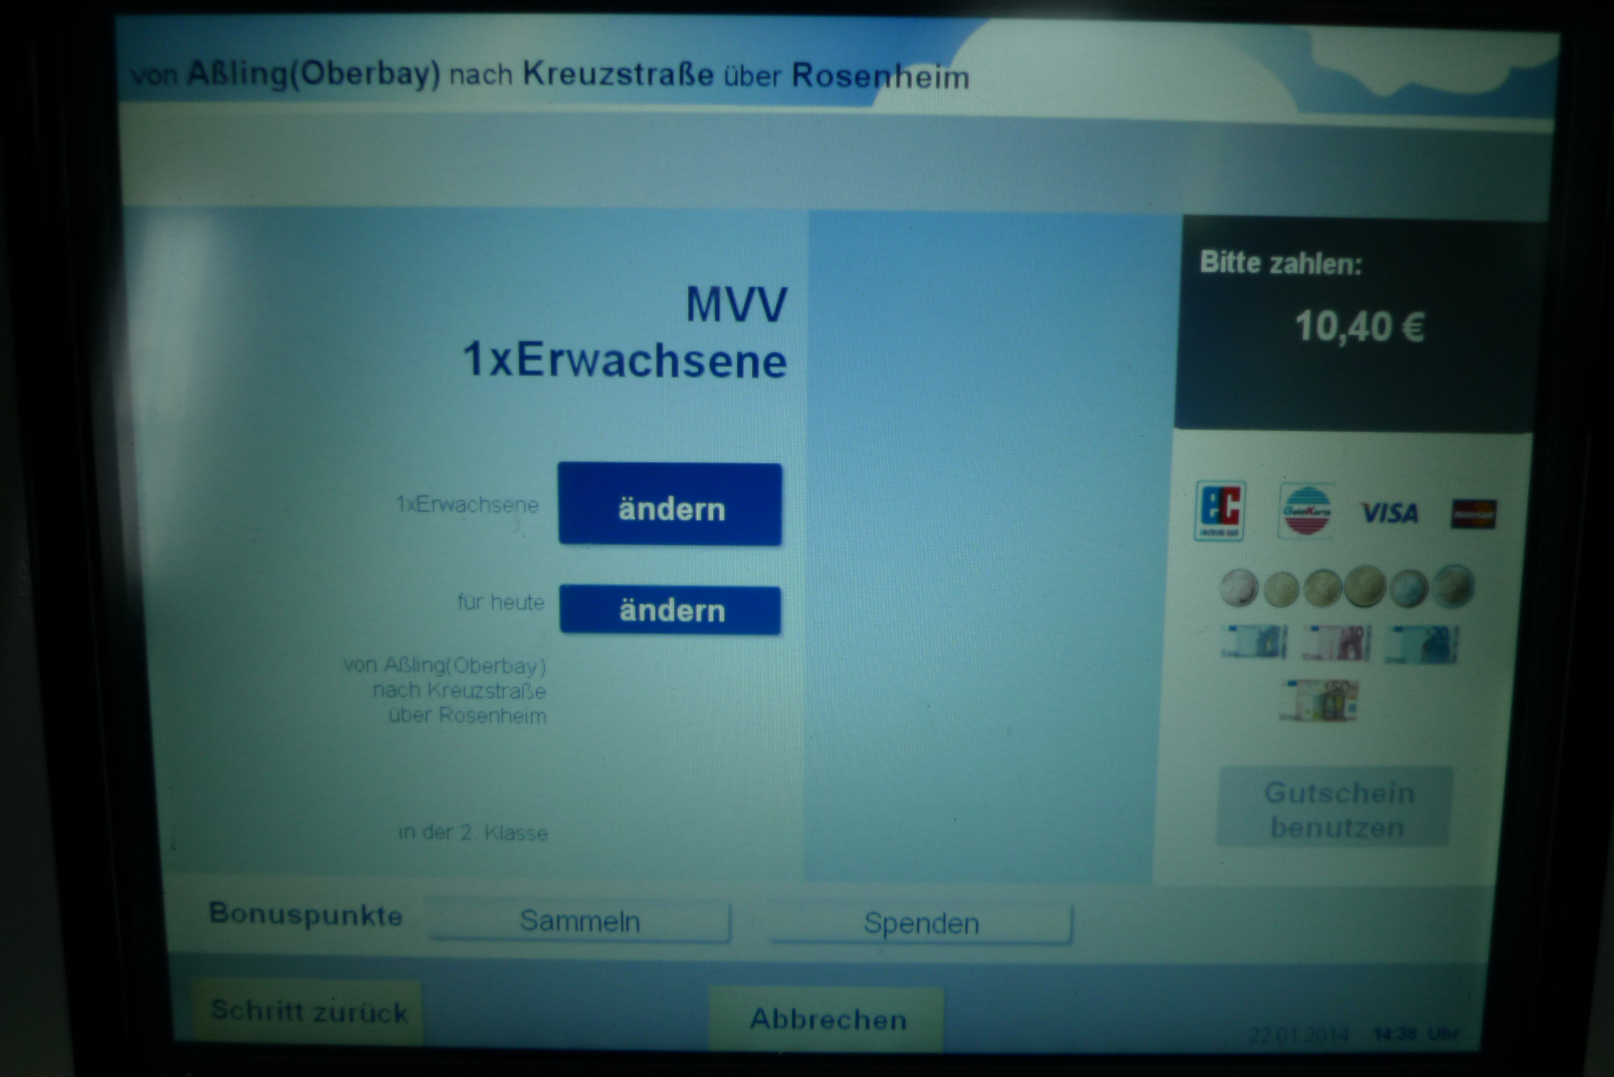Select the EC electronic cash card icon
Viewport: 1614px width, 1077px height.
tap(1220, 511)
